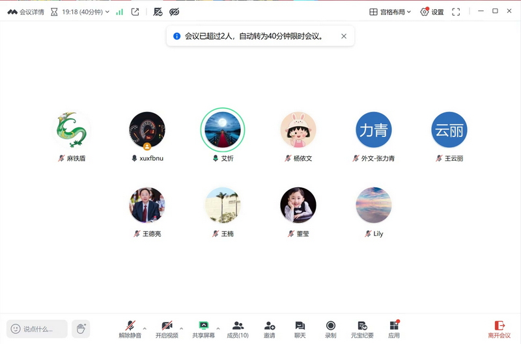521x344 pixels.
Task: Raise hand using the hand icon
Action: [x=81, y=329]
